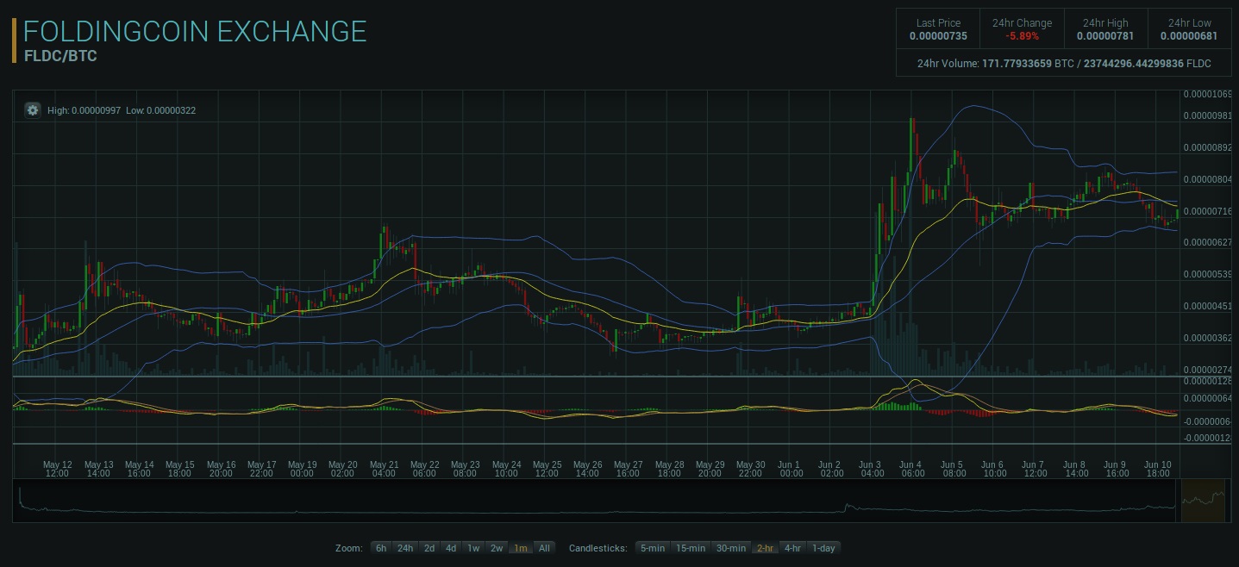Switch candlesticks to 15-min
The width and height of the screenshot is (1239, 567).
pos(691,548)
